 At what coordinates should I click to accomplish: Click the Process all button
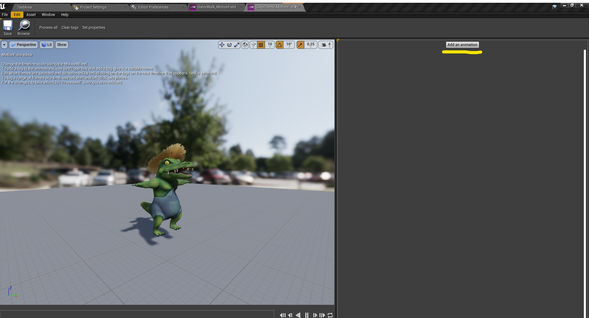click(x=48, y=28)
